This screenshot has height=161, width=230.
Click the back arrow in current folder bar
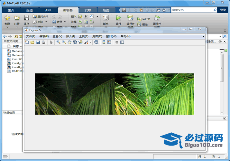[x=5, y=36]
